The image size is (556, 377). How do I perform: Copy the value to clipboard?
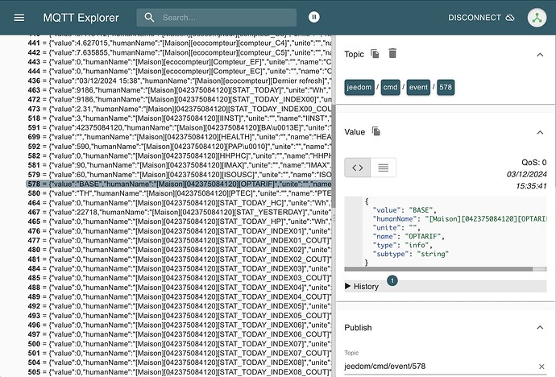click(376, 131)
